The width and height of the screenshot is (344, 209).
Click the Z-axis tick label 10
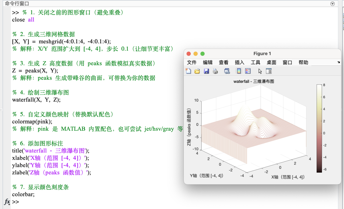click(196, 100)
